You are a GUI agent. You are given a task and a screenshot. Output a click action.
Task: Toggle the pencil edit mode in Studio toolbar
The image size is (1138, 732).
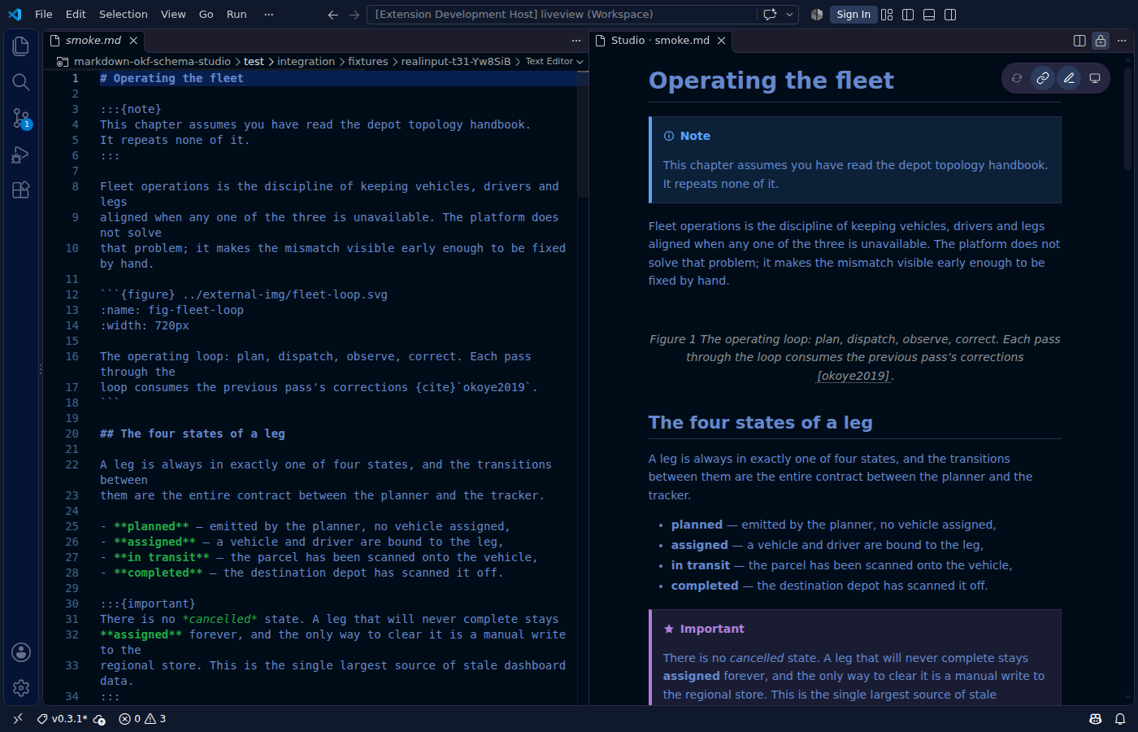(x=1069, y=78)
